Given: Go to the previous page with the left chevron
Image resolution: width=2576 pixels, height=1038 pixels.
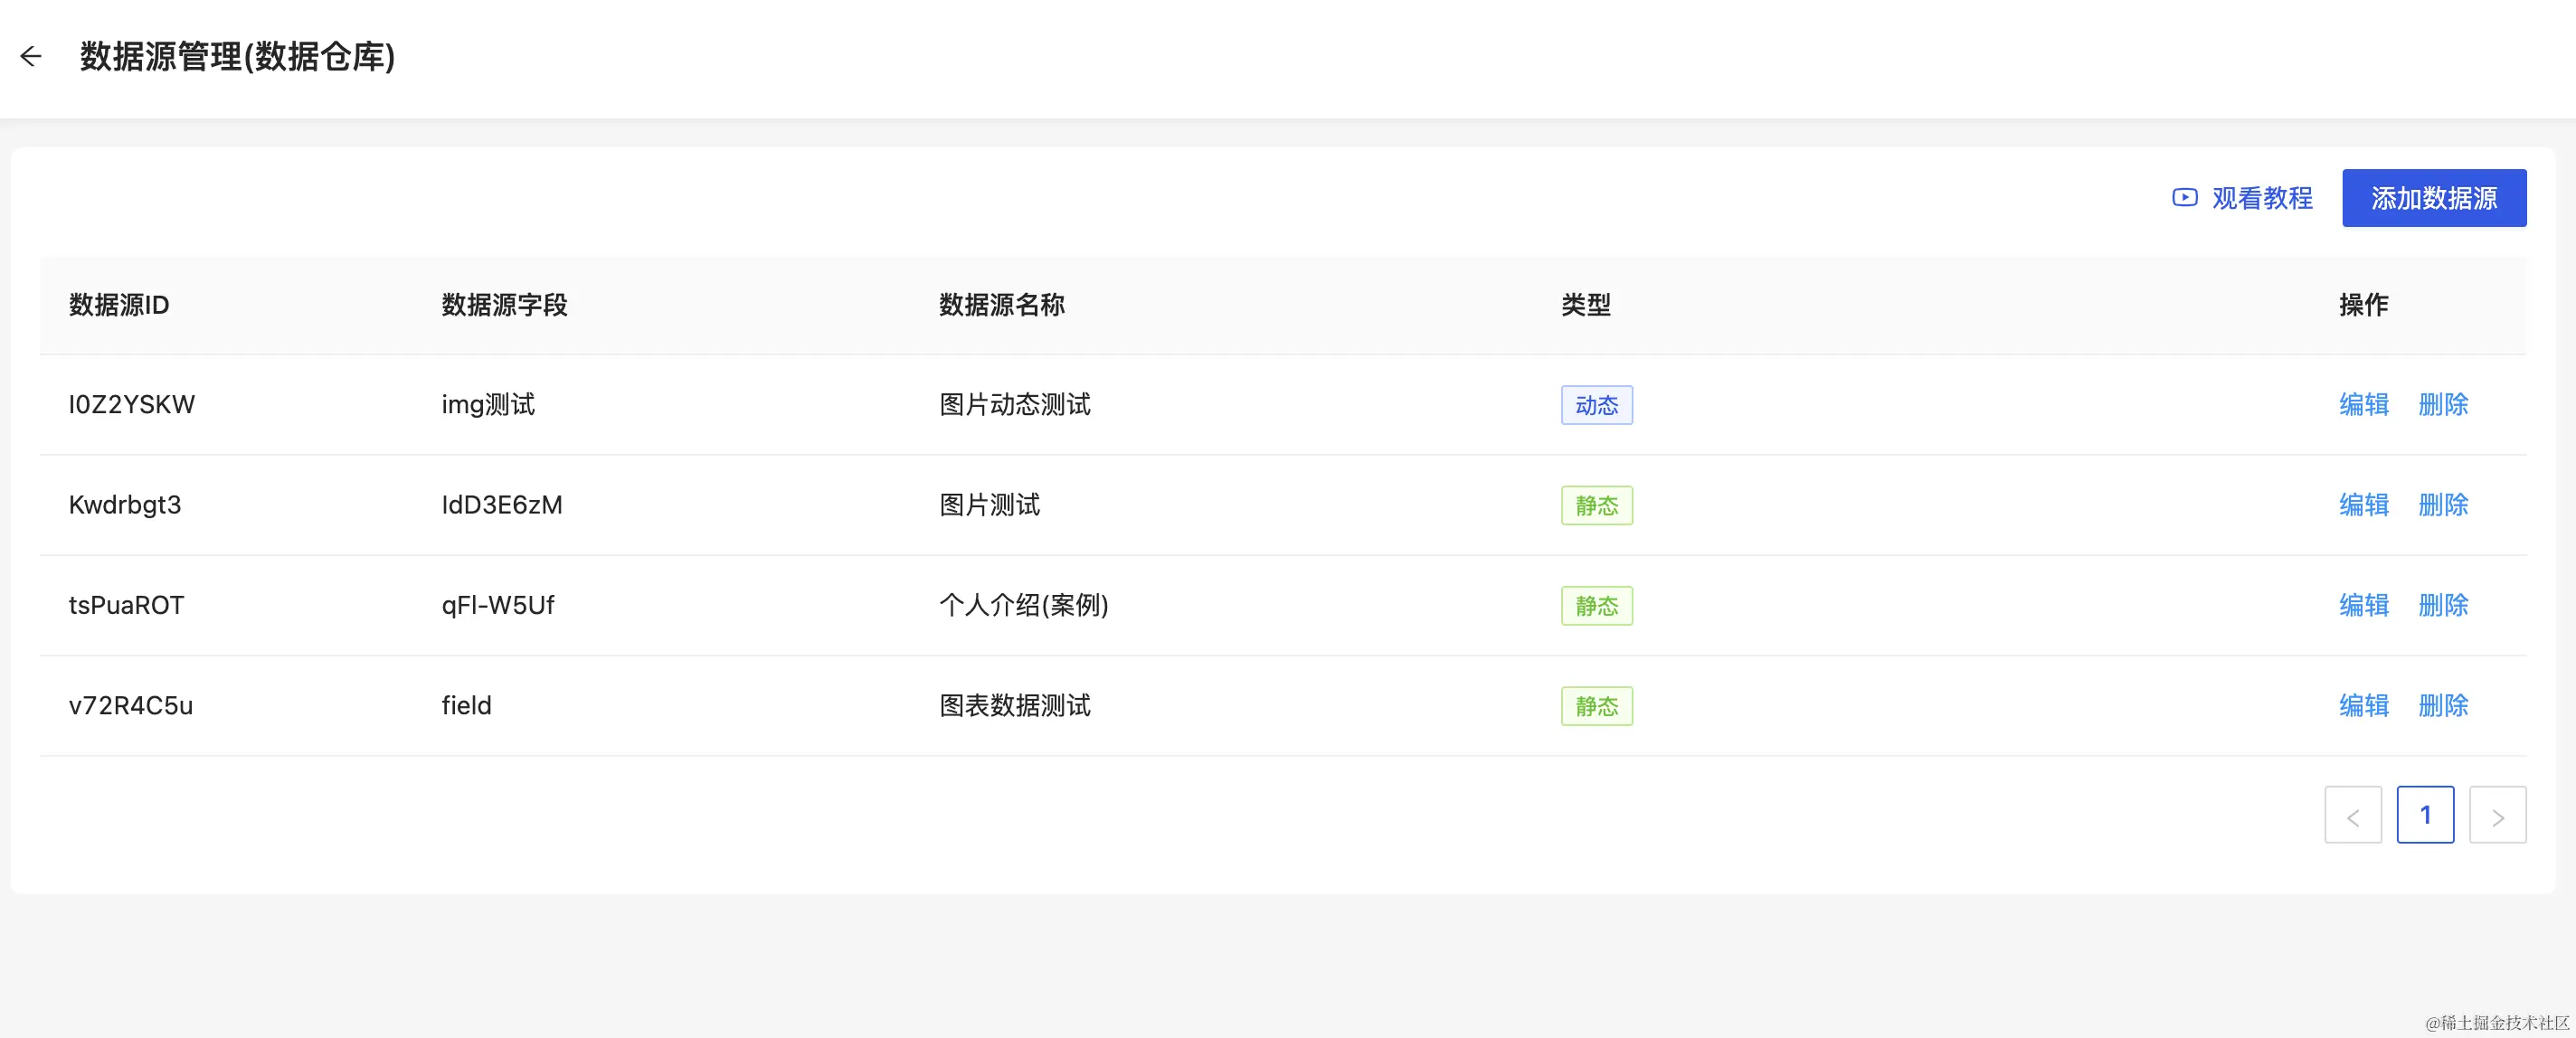Looking at the screenshot, I should (2353, 815).
